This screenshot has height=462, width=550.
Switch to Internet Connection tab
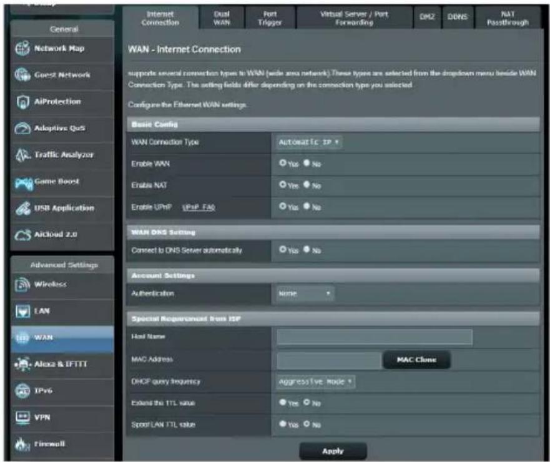click(160, 18)
